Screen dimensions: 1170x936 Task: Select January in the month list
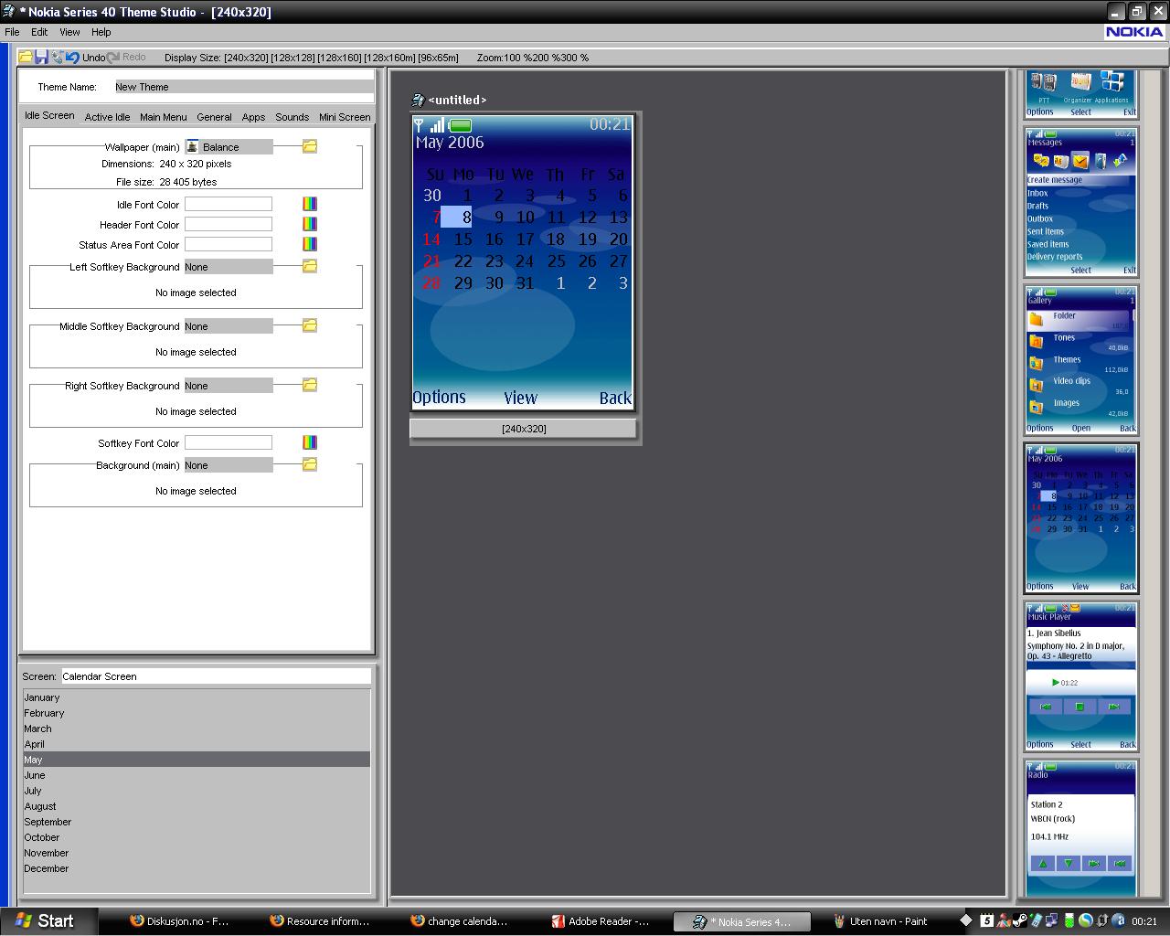click(197, 697)
